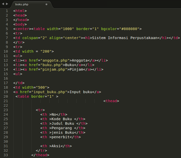Click the <tr> tag on line 9

tap(18, 47)
